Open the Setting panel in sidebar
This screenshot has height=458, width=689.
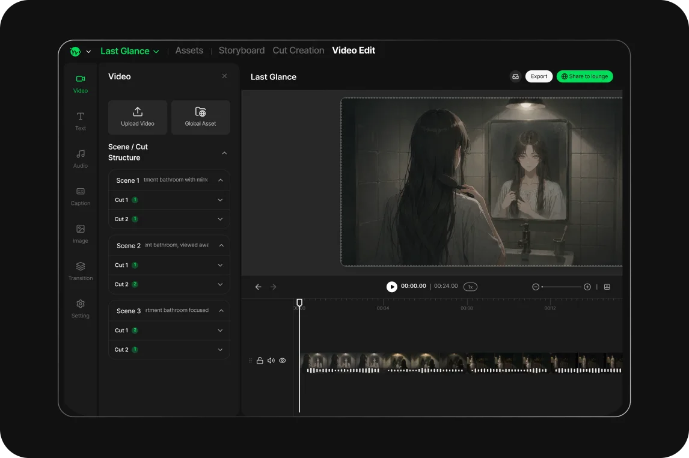tap(81, 309)
